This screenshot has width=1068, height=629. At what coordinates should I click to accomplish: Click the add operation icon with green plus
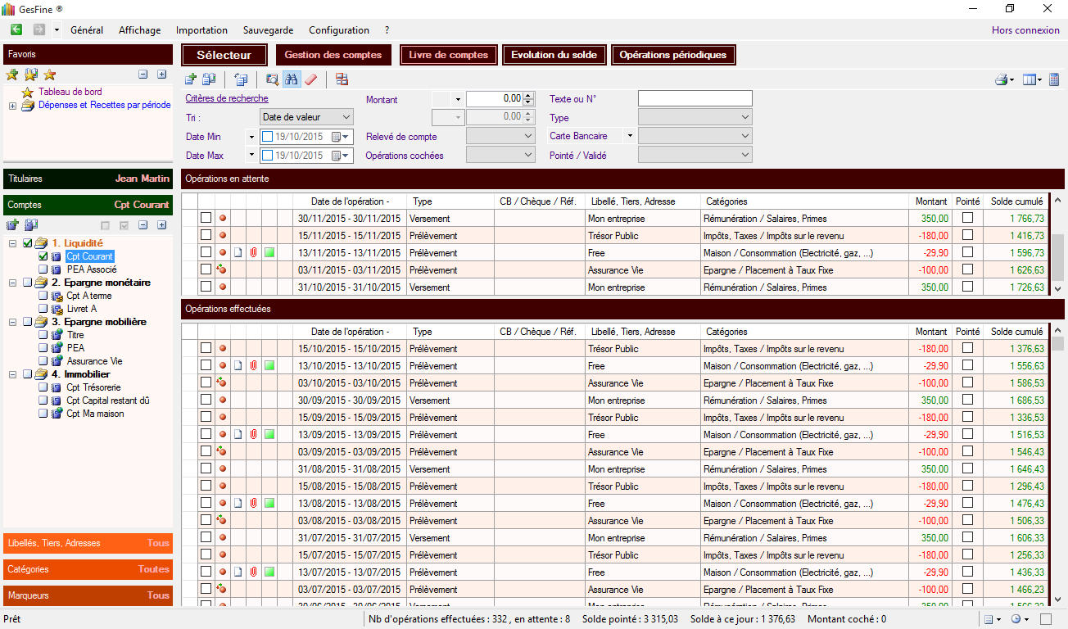point(191,79)
